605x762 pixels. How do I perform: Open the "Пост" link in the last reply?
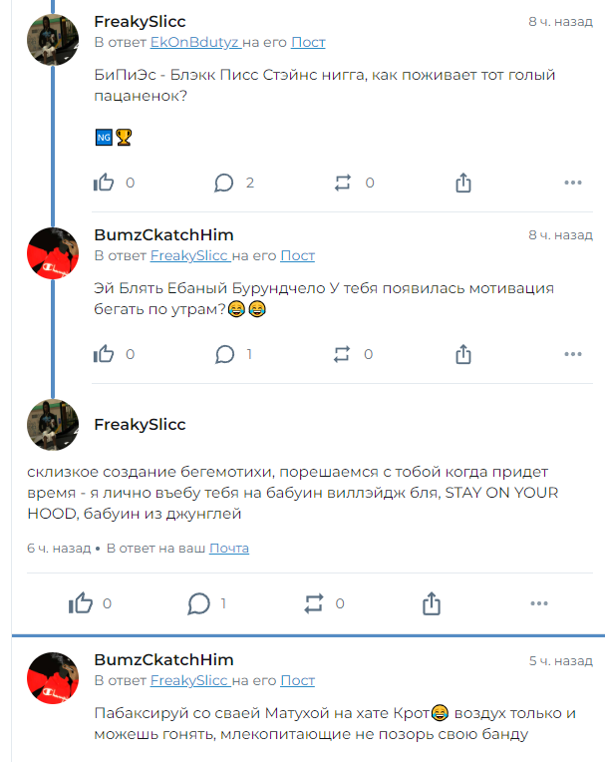pos(297,681)
